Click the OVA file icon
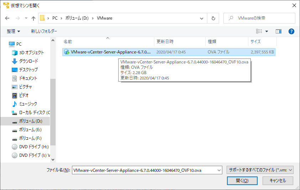 pyautogui.click(x=67, y=52)
